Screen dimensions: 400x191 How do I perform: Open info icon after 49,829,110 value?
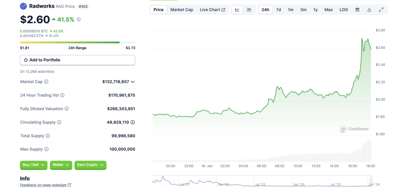point(133,122)
